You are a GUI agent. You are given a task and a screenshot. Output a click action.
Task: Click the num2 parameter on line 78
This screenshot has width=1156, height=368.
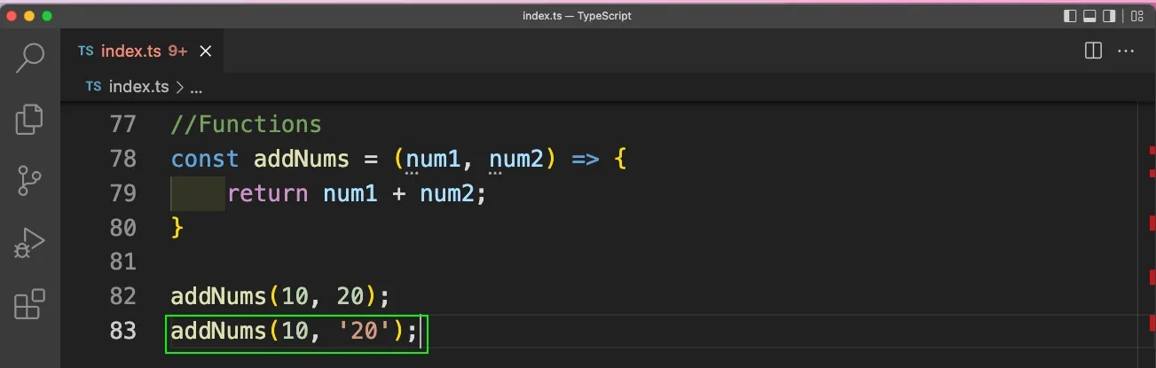pos(517,159)
